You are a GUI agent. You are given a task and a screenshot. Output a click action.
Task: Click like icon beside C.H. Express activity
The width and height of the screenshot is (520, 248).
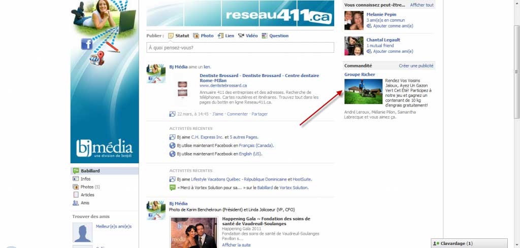(173, 137)
